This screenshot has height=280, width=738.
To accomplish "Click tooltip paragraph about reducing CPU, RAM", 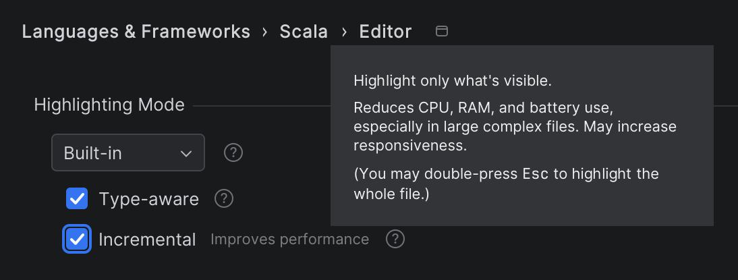I will [x=514, y=127].
